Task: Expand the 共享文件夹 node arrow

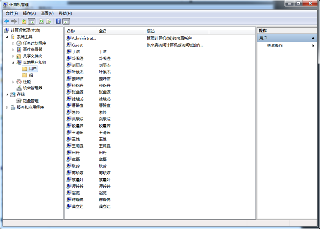Action: point(13,56)
